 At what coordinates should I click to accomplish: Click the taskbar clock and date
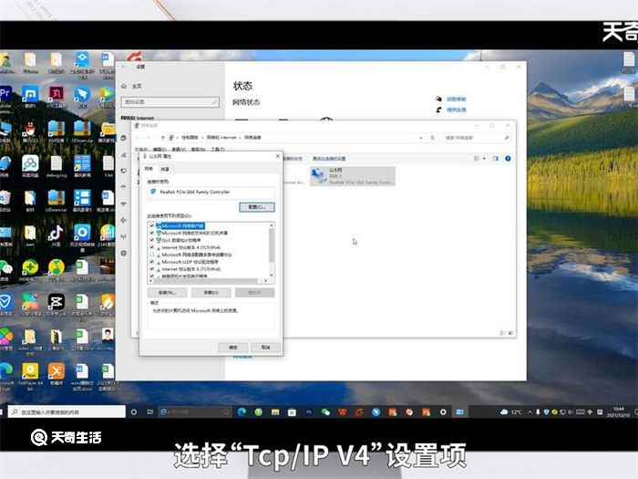[x=619, y=412]
